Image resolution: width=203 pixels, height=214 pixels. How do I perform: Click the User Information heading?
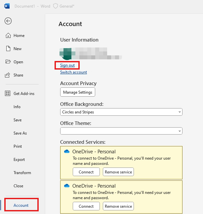79,40
